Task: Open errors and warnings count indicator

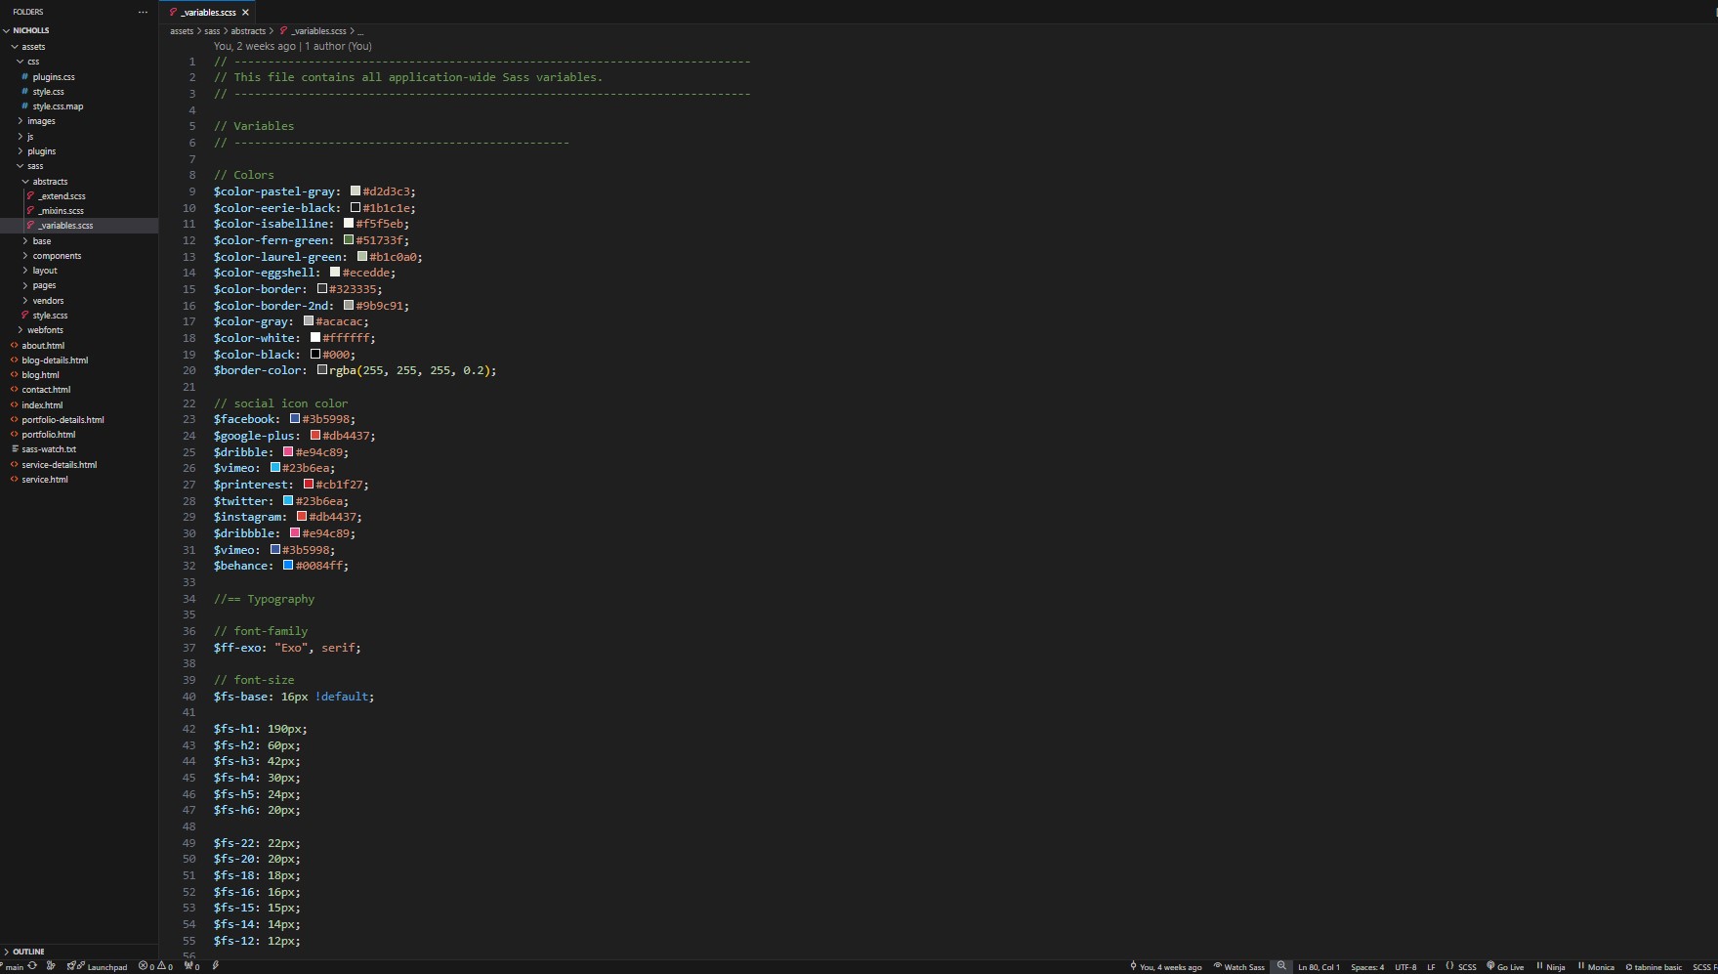Action: coord(155,967)
